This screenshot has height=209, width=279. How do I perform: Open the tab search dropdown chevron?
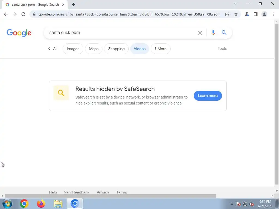(x=235, y=4)
